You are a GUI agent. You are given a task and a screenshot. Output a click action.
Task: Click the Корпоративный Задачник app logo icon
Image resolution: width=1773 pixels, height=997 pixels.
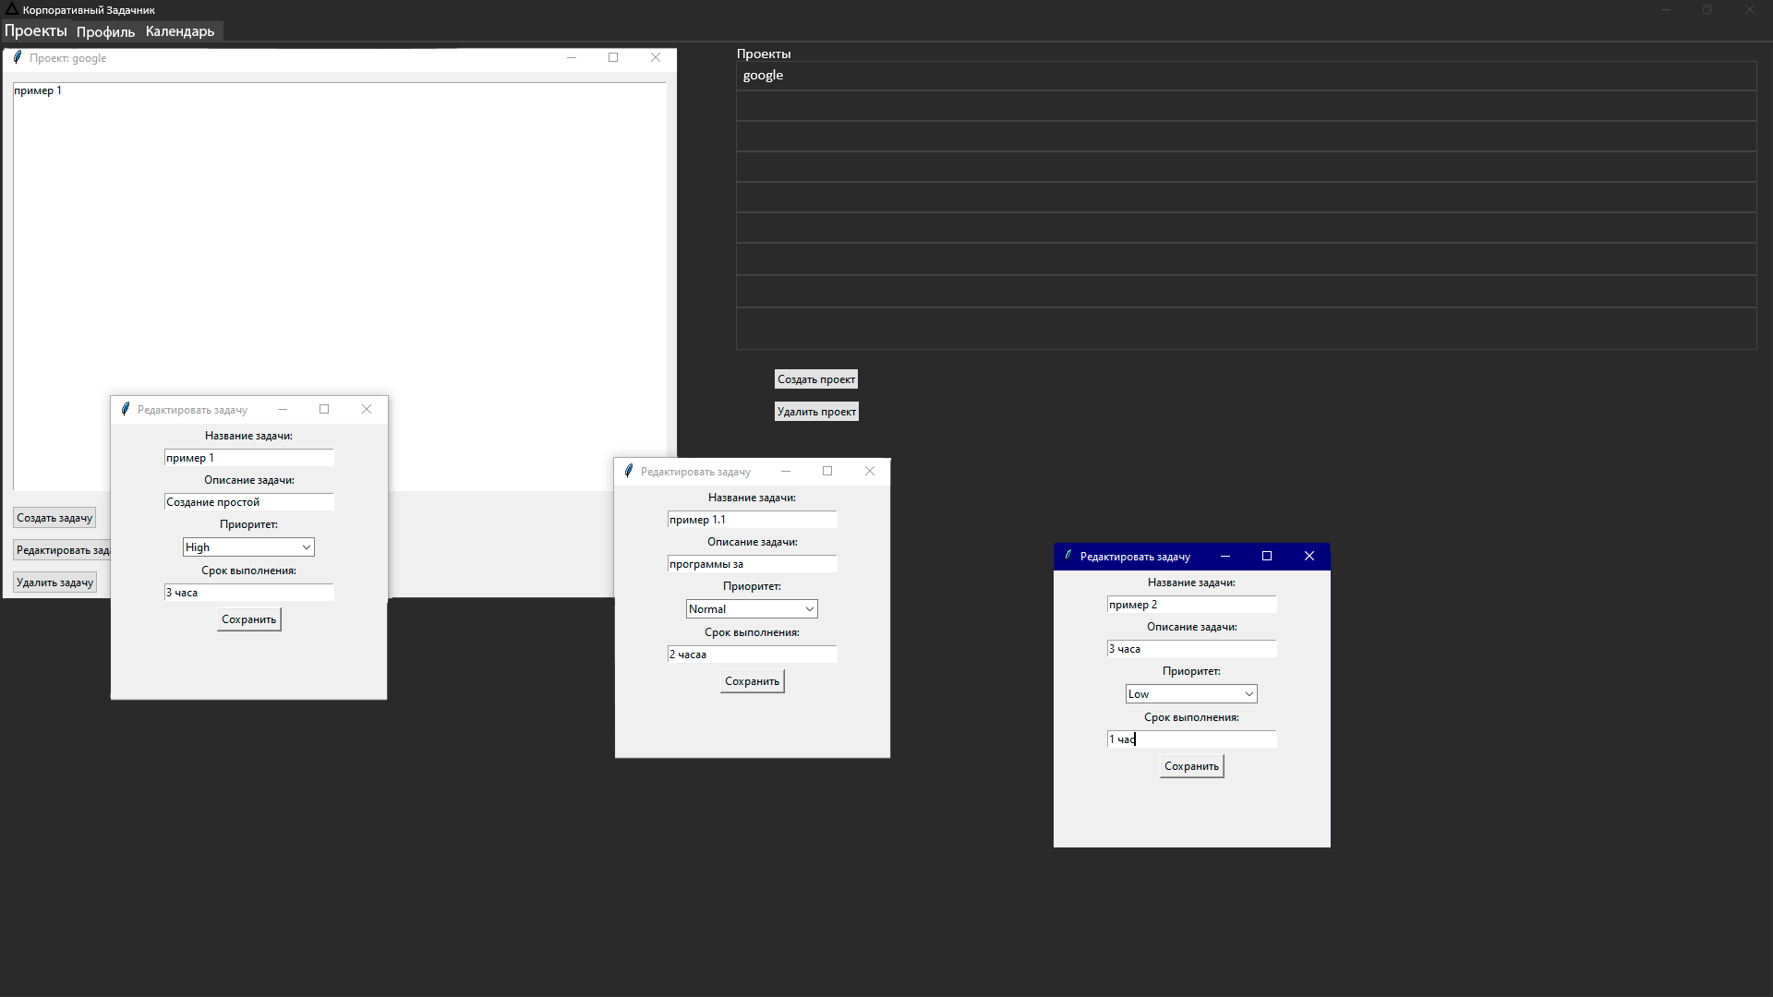[x=11, y=9]
